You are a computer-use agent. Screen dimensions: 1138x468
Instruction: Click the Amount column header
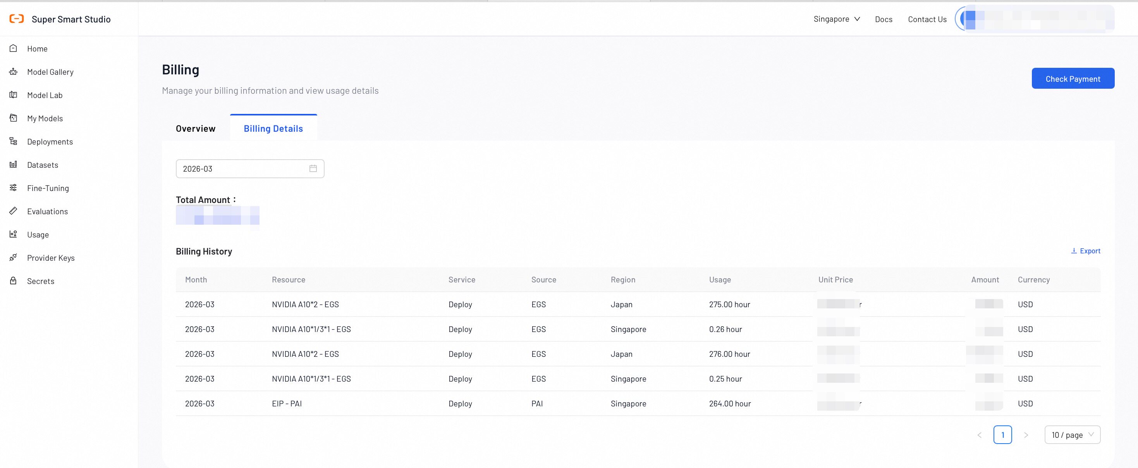pyautogui.click(x=985, y=279)
